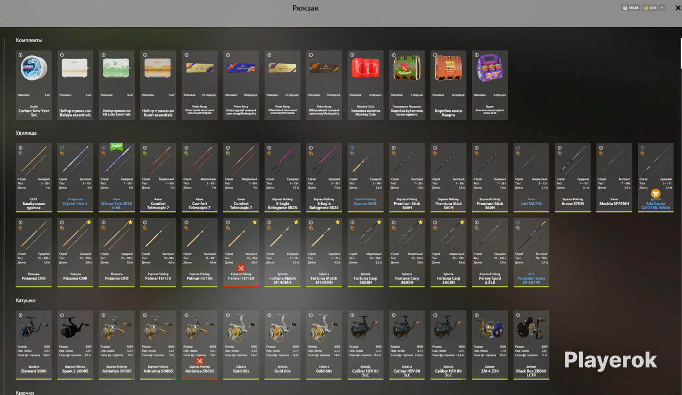The image size is (682, 395).
Task: Open info icon on Spark 2 2000S reel card
Action: [x=62, y=315]
